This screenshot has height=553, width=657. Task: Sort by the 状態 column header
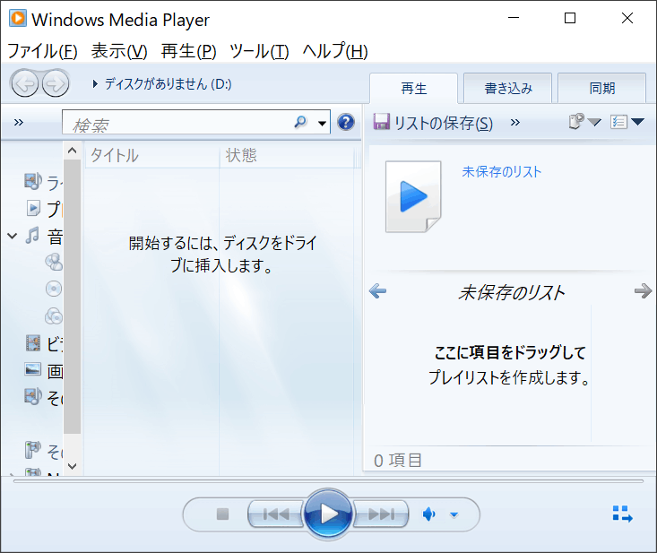[287, 155]
